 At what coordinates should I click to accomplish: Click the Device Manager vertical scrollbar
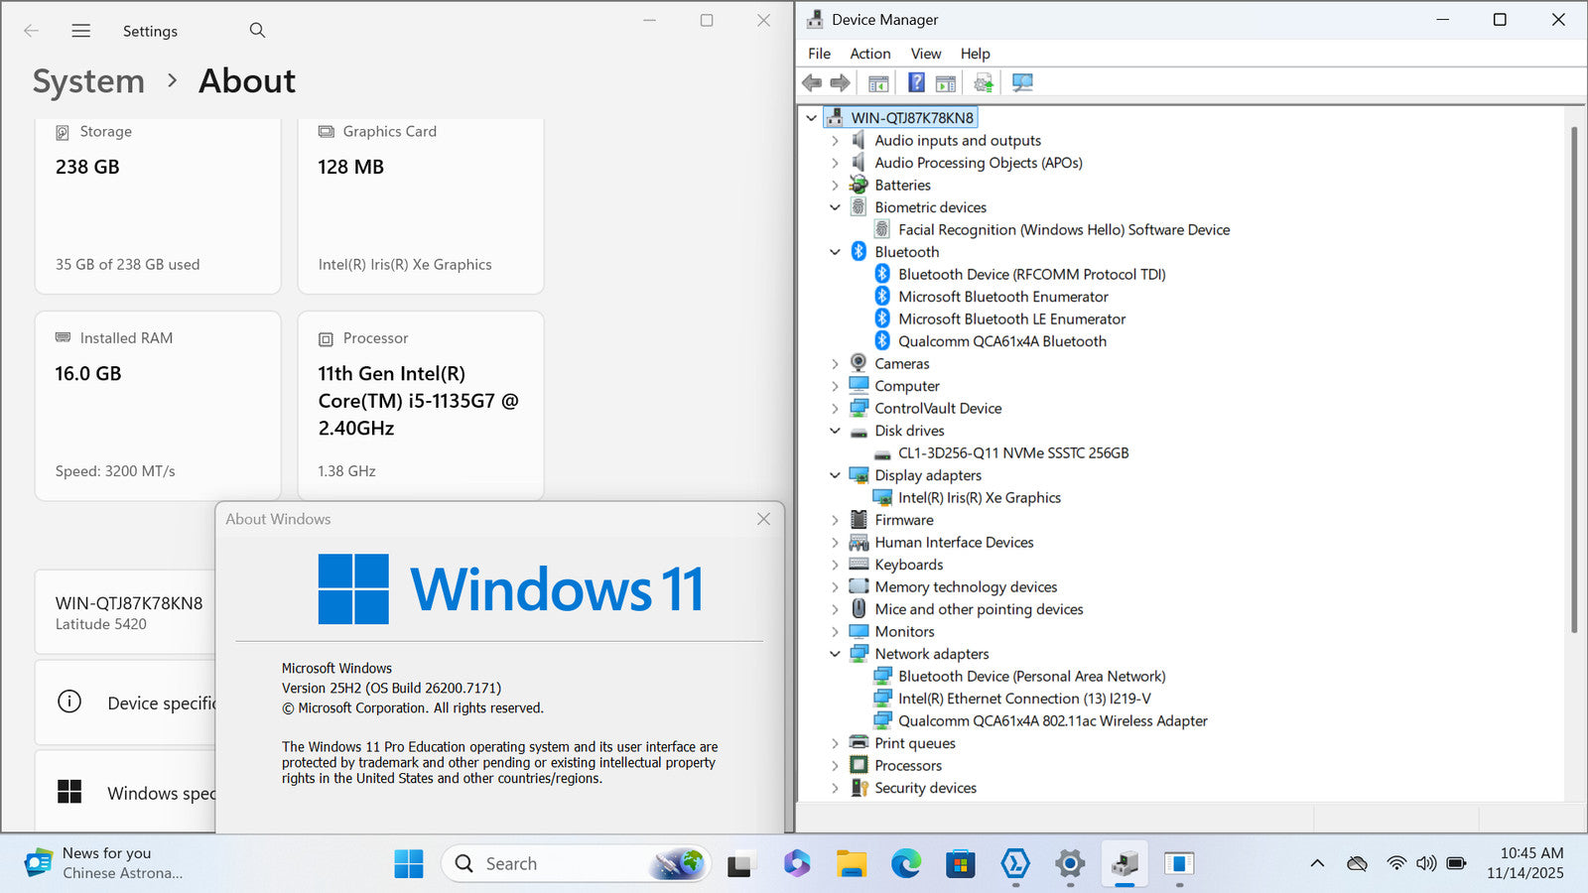[x=1574, y=397]
